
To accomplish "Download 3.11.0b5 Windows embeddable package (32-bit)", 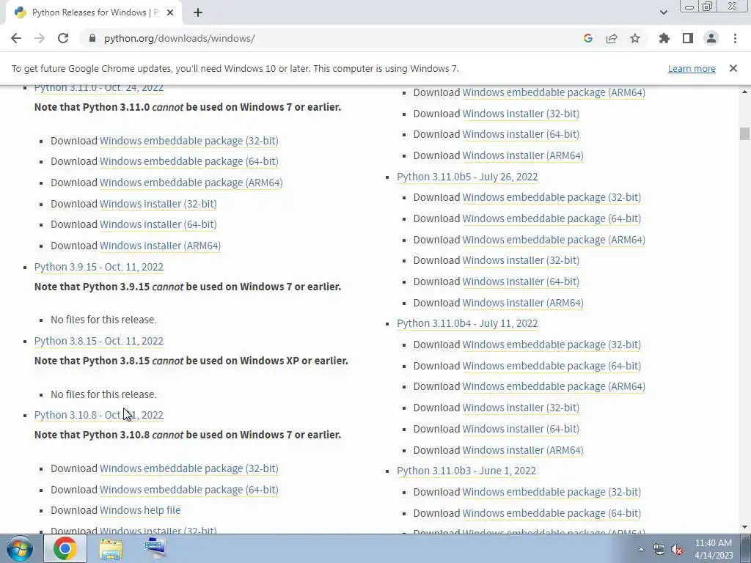I will 552,197.
